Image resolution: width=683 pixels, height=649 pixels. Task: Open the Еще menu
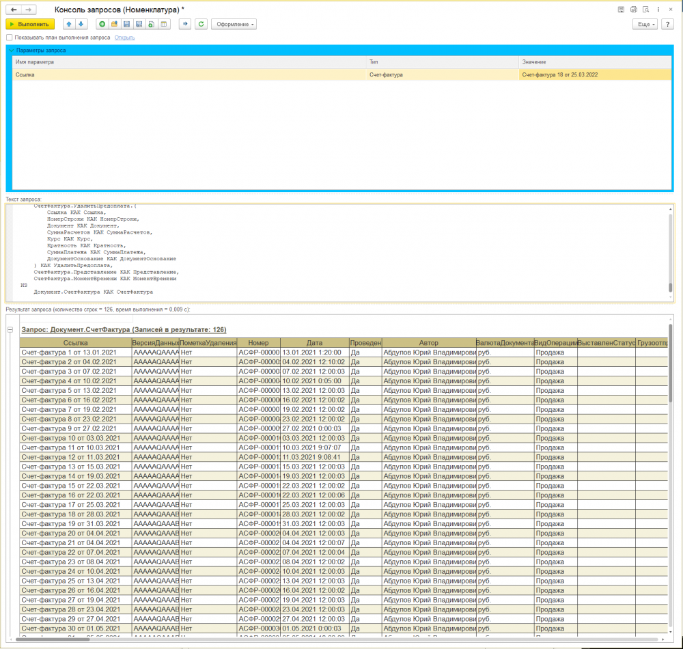(x=645, y=24)
